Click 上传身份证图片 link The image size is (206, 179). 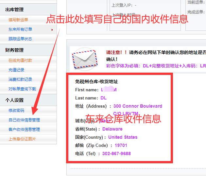(x=22, y=139)
